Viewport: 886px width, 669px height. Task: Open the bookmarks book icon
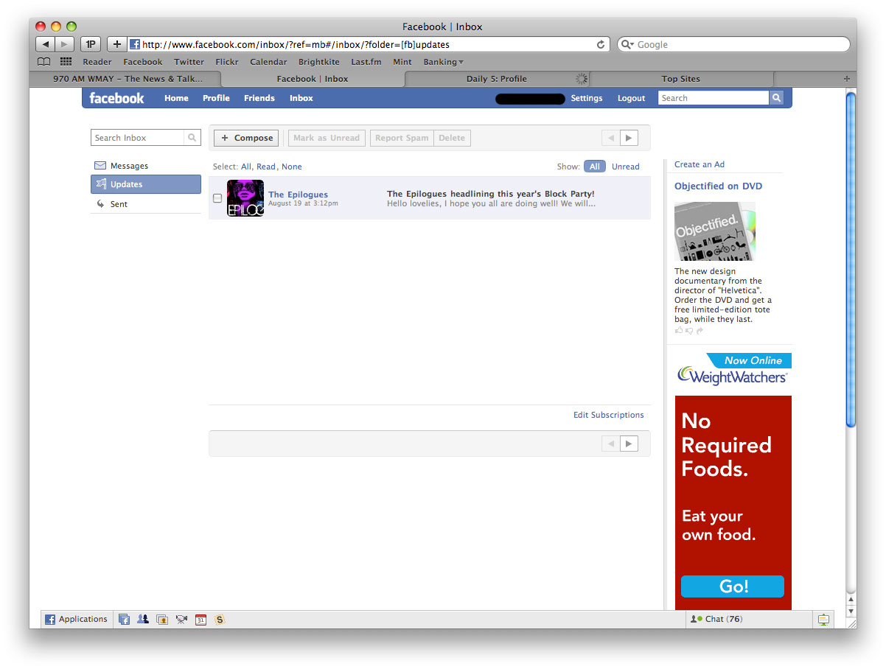coord(44,62)
